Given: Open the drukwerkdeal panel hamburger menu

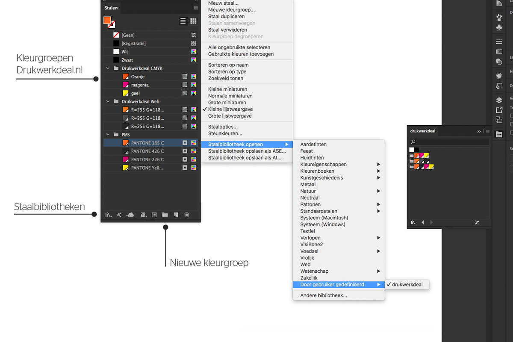Looking at the screenshot, I should (x=487, y=131).
